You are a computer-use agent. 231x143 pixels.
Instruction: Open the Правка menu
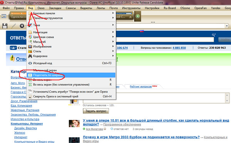tap(19, 8)
